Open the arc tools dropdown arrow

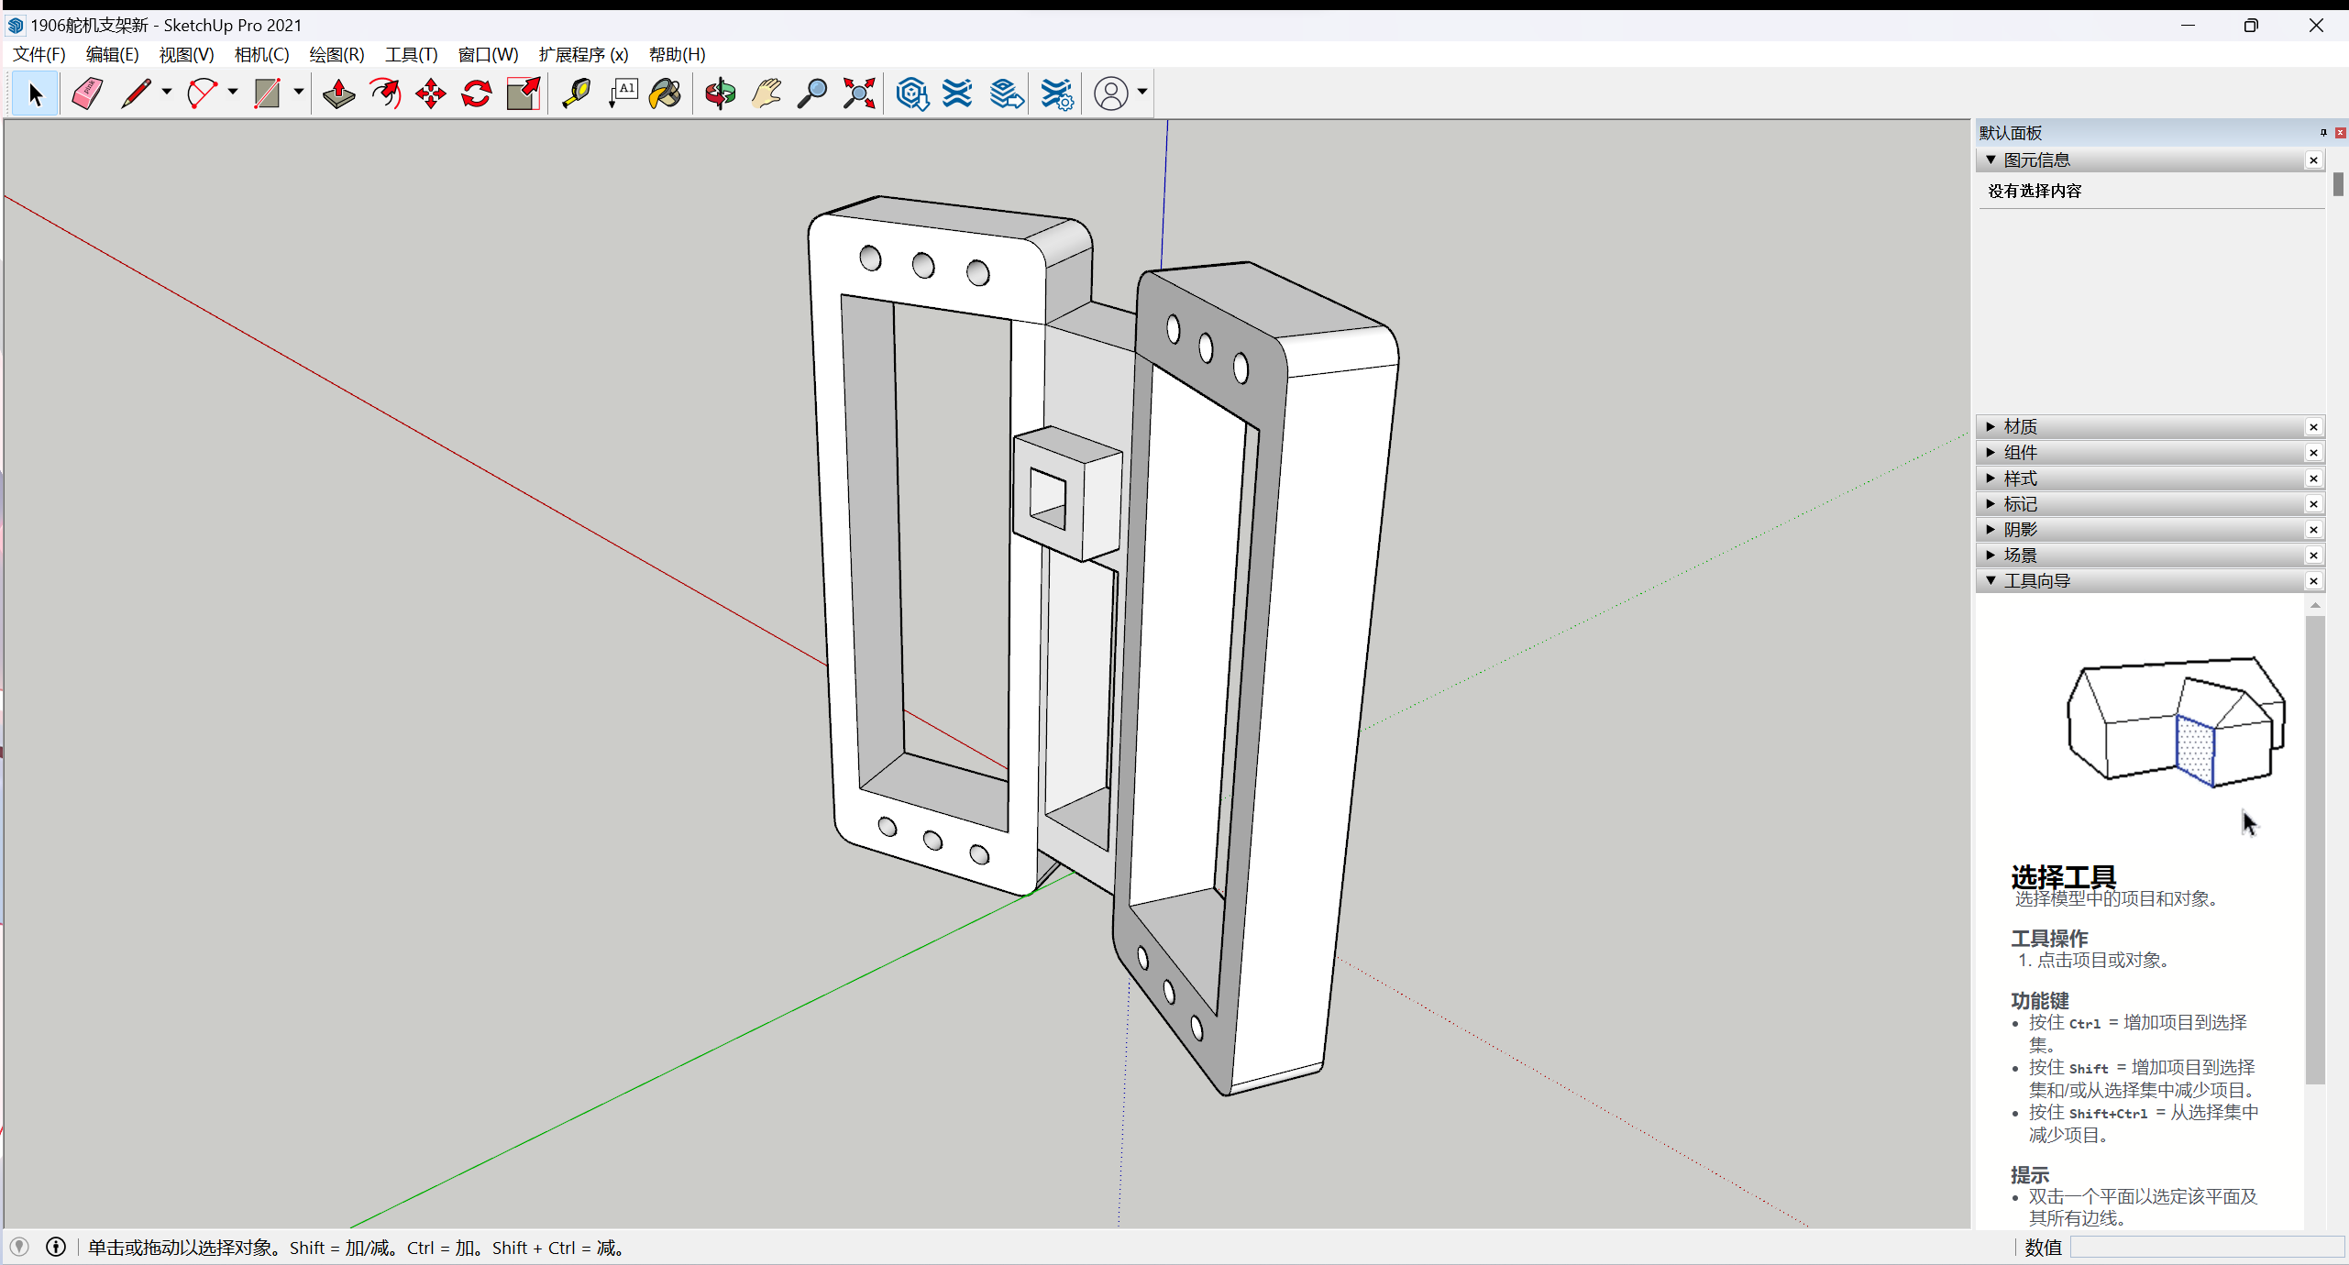point(233,92)
